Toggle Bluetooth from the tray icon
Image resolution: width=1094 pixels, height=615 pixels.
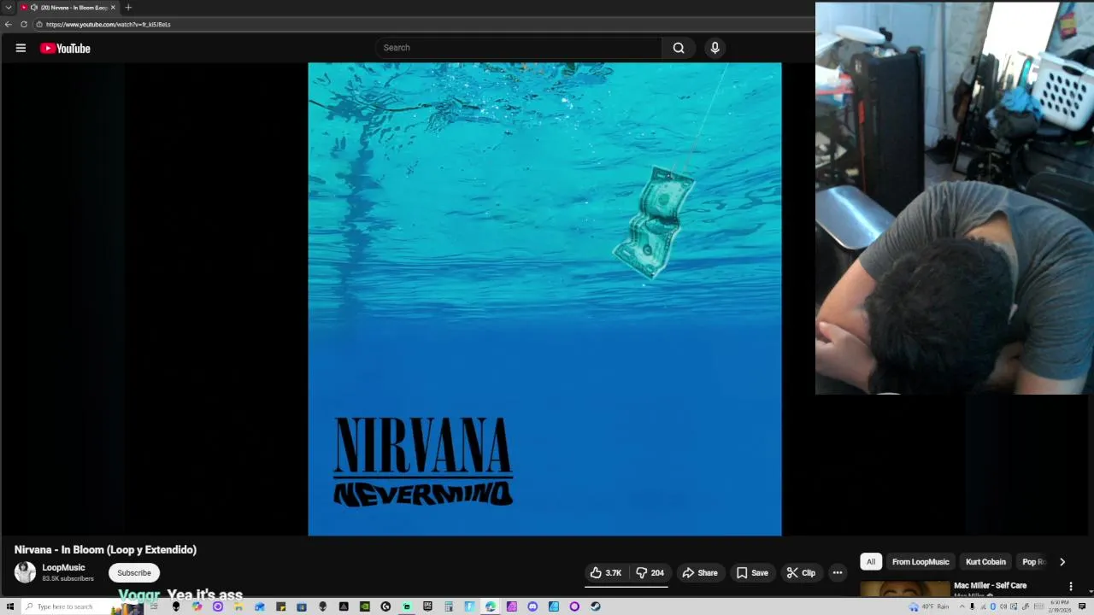993,606
